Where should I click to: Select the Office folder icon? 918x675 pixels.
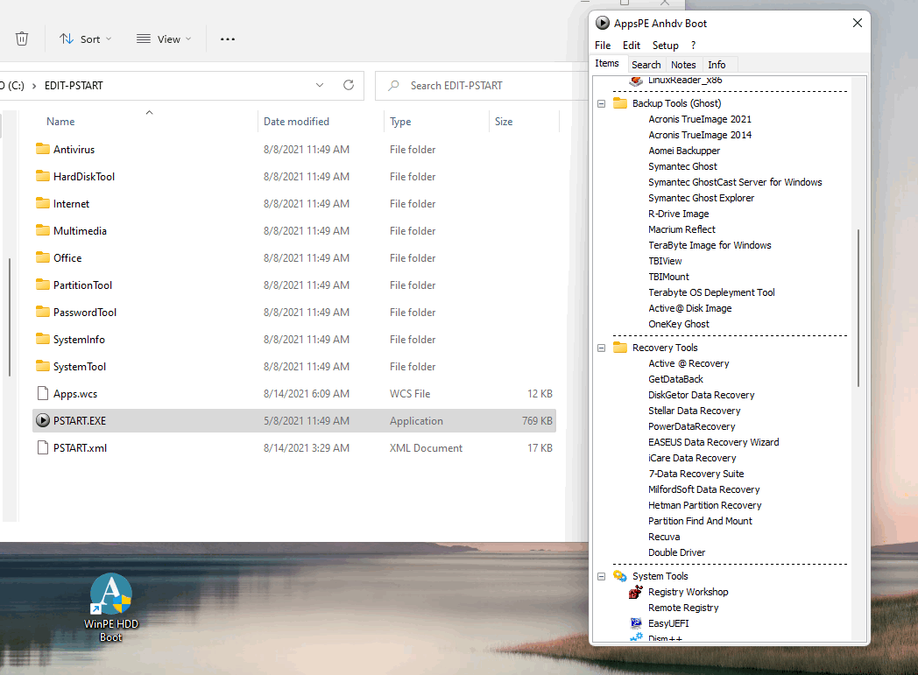coord(43,257)
